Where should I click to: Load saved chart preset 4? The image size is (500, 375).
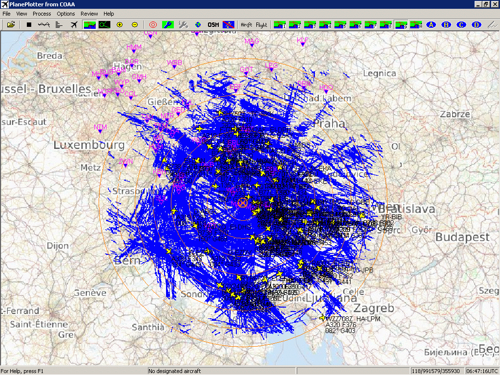(325, 24)
